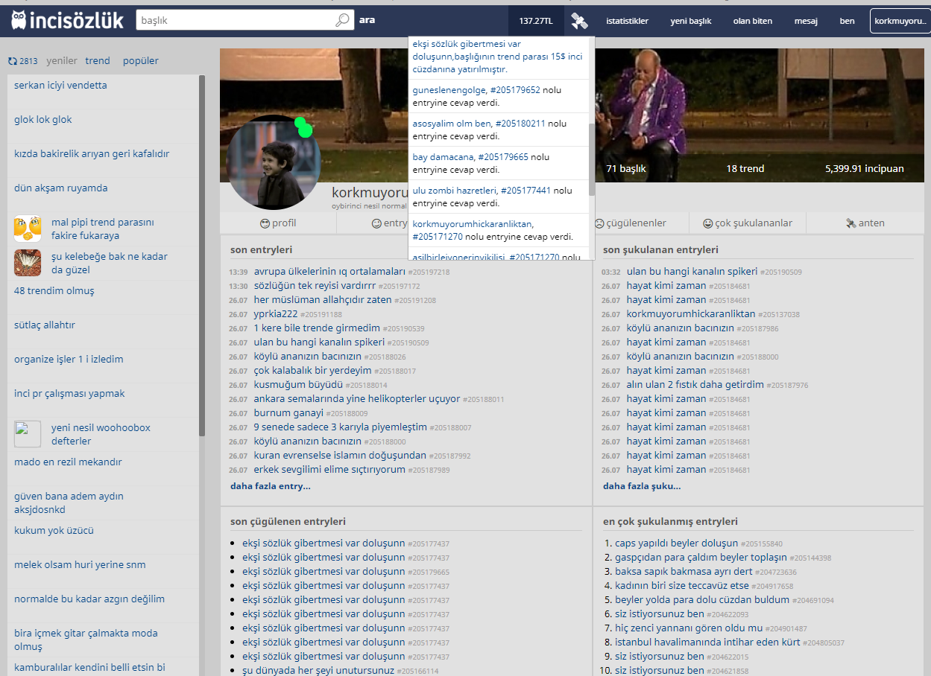Open 48 trendim olmuş topic
This screenshot has height=676, width=931.
click(x=54, y=291)
